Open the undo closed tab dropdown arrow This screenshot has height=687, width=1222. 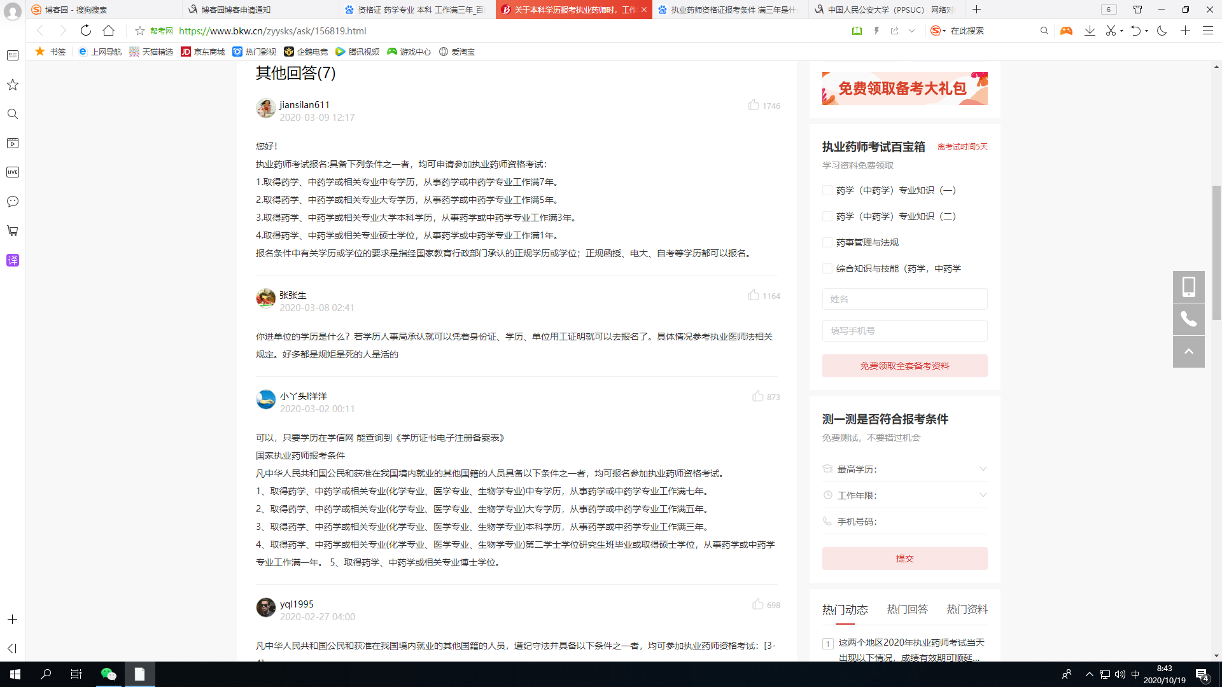1147,31
